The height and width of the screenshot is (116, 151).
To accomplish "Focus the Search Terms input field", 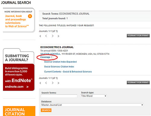I will (x=59, y=96).
